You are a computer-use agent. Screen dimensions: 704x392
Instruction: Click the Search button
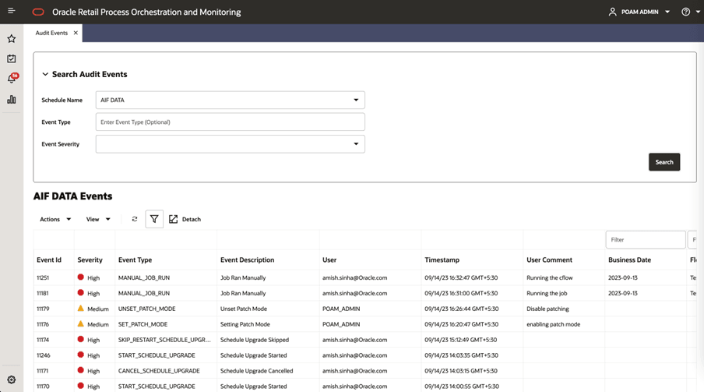(664, 162)
